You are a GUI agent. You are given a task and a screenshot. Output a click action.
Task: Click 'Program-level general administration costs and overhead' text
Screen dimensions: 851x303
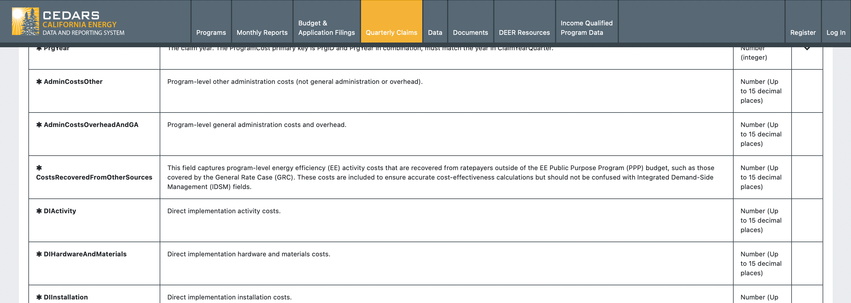[x=257, y=125]
